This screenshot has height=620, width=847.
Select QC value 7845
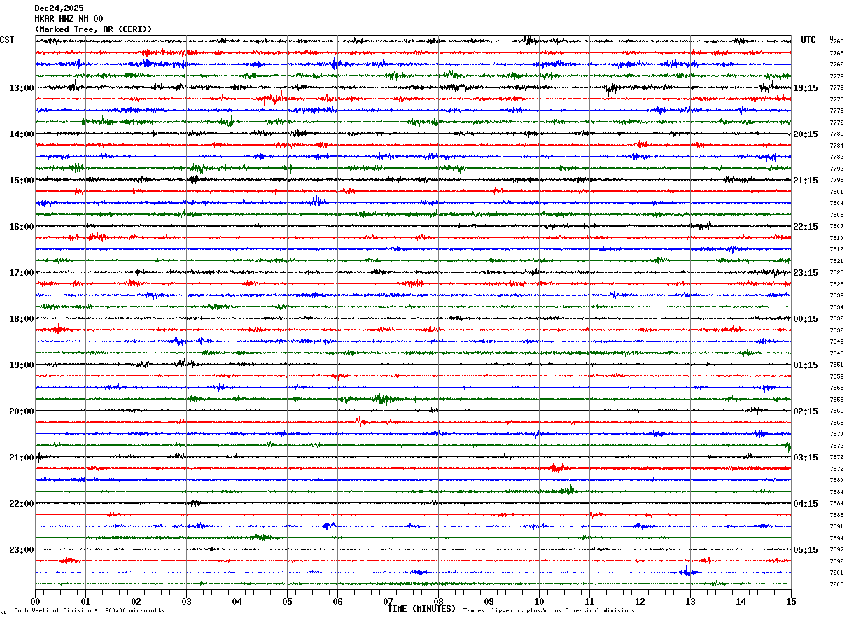(x=836, y=354)
